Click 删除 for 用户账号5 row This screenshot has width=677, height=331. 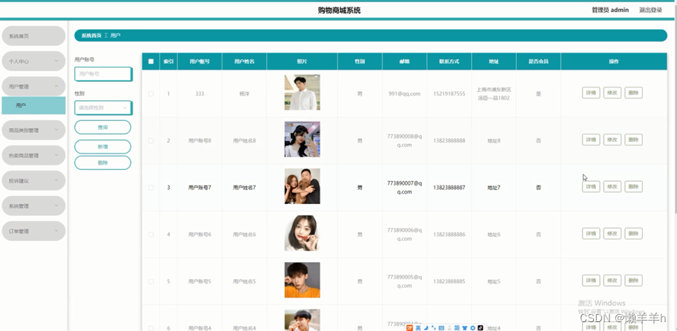point(633,281)
